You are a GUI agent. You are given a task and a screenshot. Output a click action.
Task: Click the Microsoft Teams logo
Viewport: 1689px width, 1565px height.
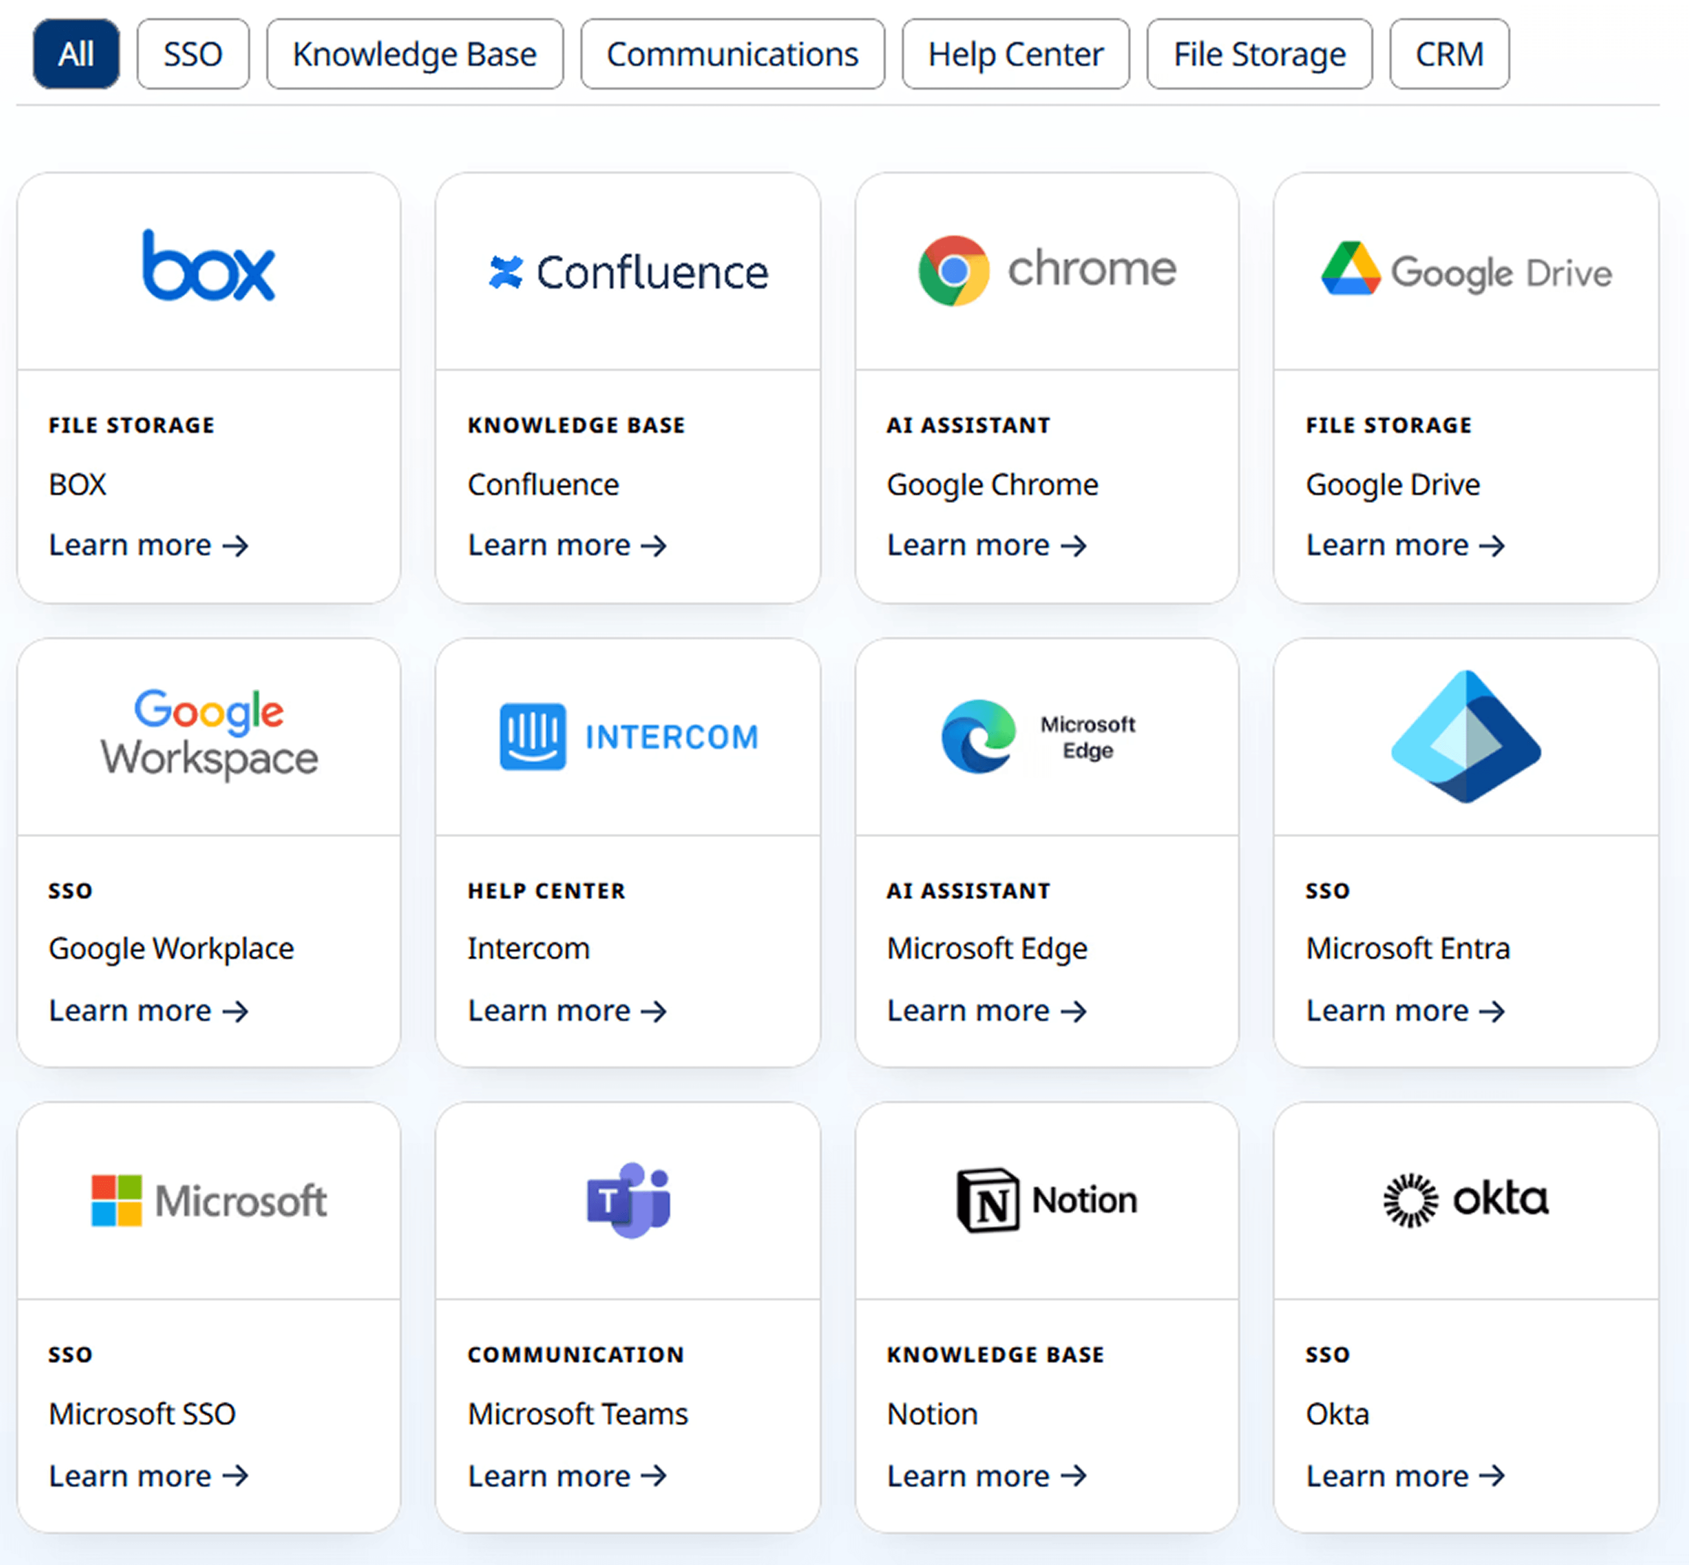point(628,1200)
